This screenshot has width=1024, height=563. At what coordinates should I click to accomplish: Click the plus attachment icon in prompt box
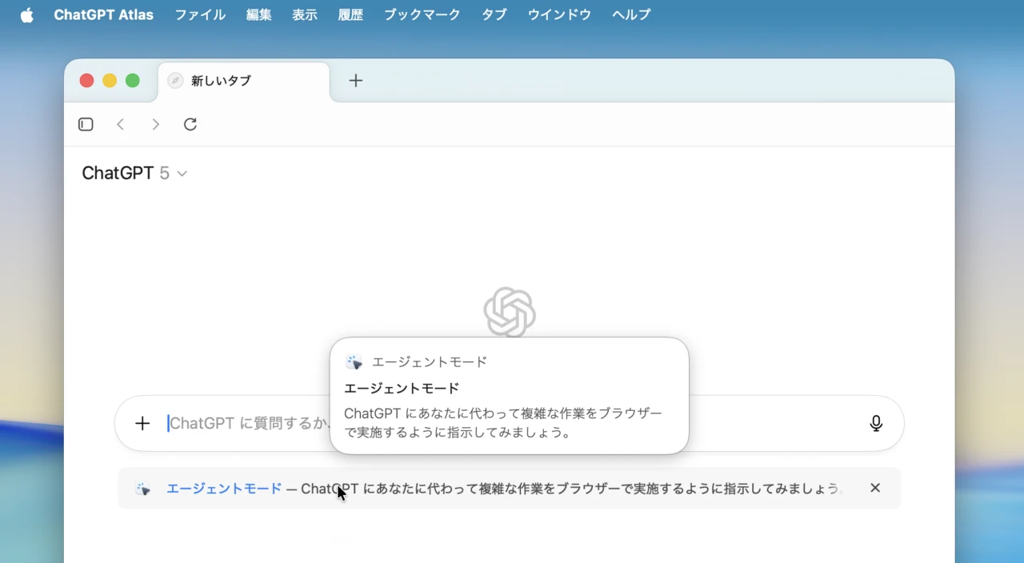(x=142, y=423)
